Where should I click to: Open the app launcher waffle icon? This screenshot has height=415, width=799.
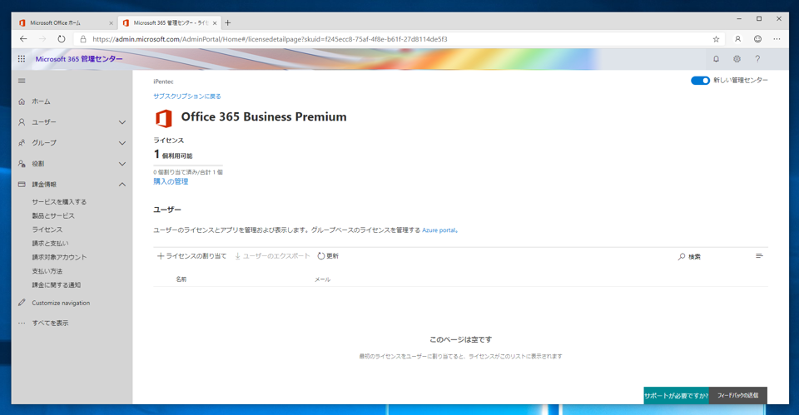[22, 59]
